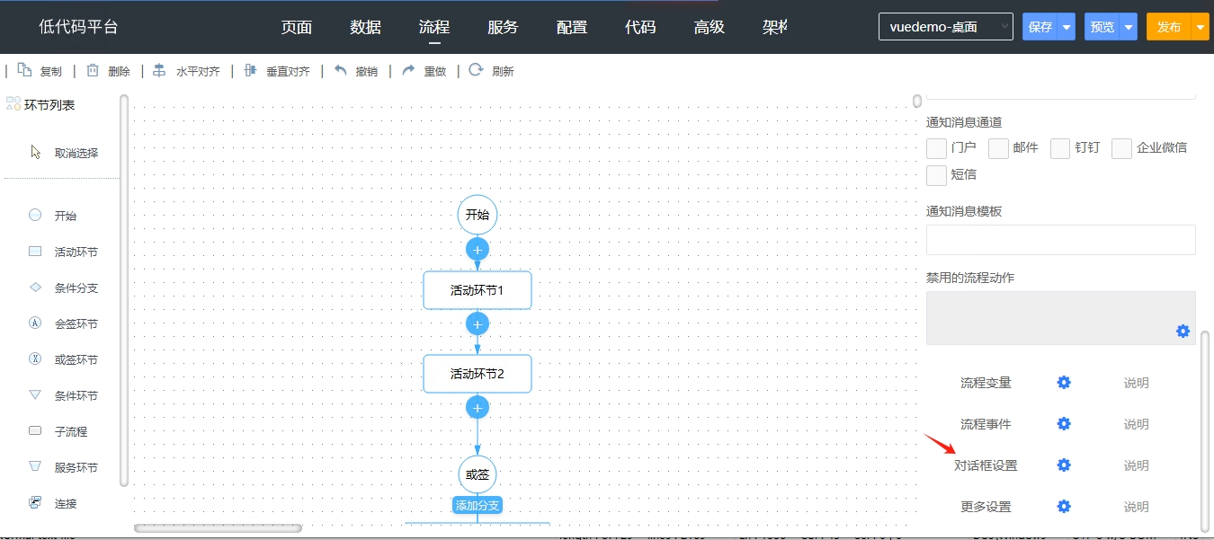Screen dimensions: 1214x540
Task: Open the gear icon beside 流程变量
Action: (1064, 383)
